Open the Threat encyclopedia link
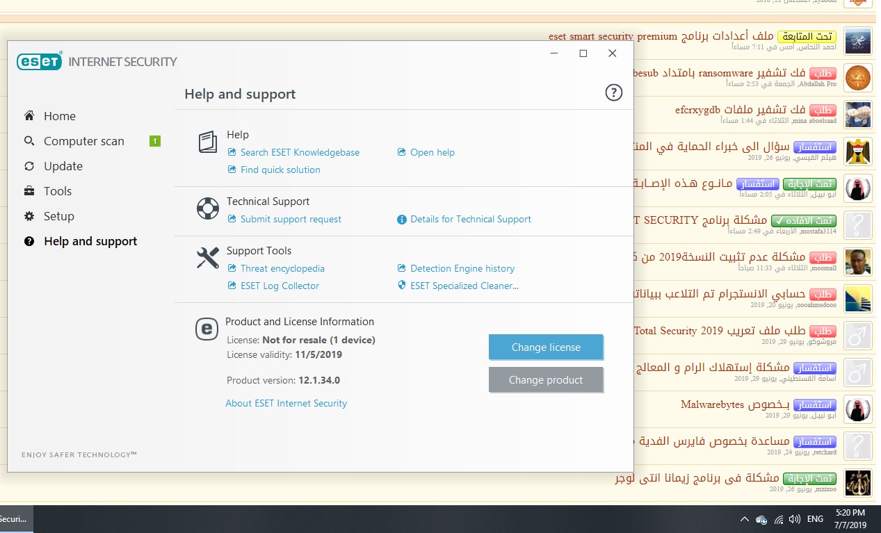This screenshot has width=881, height=533. pyautogui.click(x=282, y=268)
